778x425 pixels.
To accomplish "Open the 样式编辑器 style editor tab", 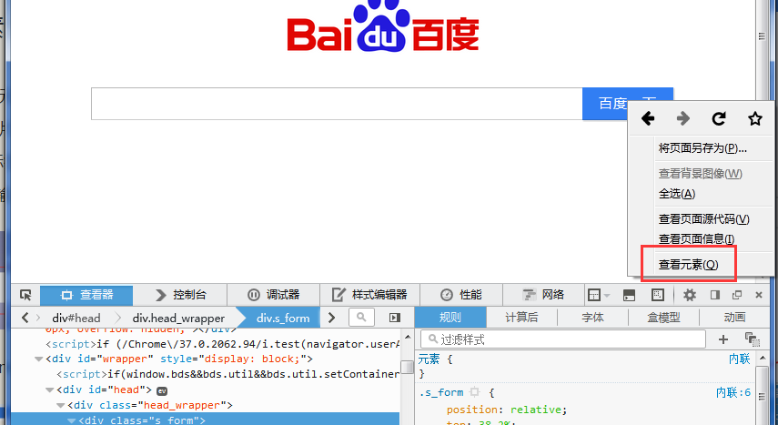I will 369,295.
